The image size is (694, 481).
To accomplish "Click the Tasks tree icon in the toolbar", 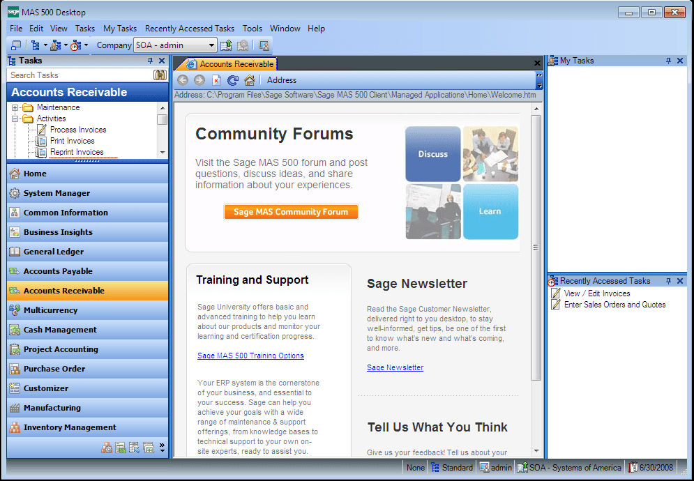I will 35,45.
